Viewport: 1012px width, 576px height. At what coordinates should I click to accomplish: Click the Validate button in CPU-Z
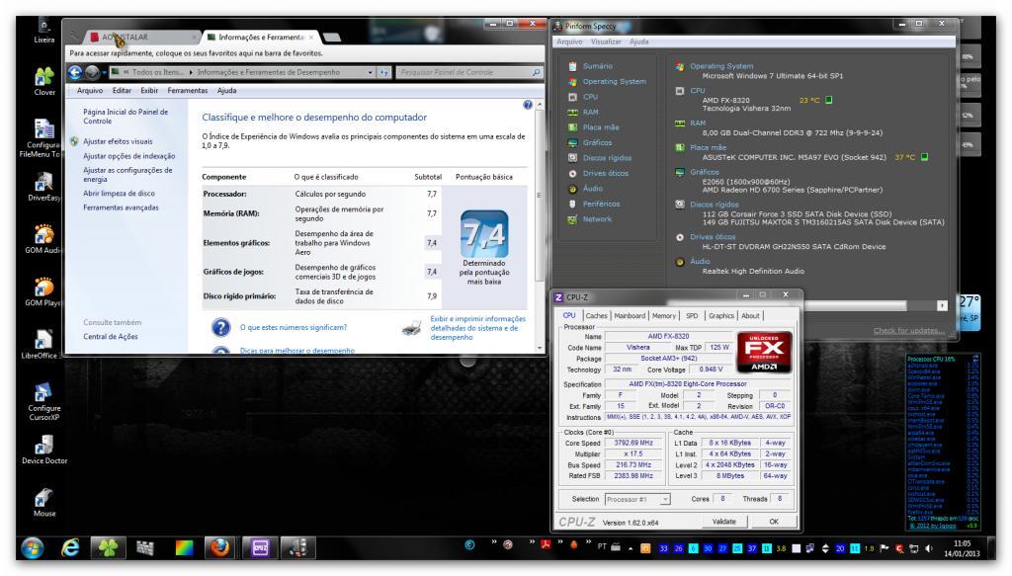tap(724, 522)
